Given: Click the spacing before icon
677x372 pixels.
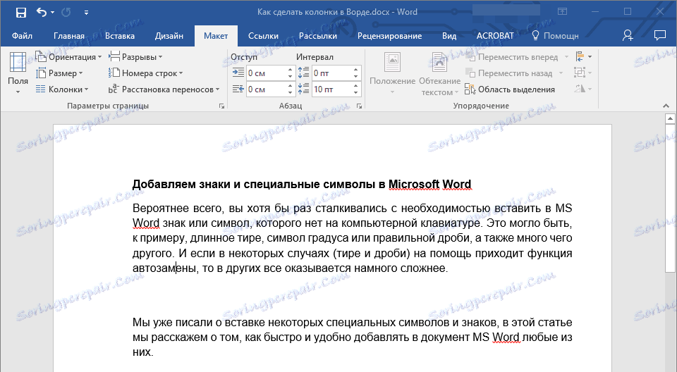Looking at the screenshot, I should coord(303,73).
